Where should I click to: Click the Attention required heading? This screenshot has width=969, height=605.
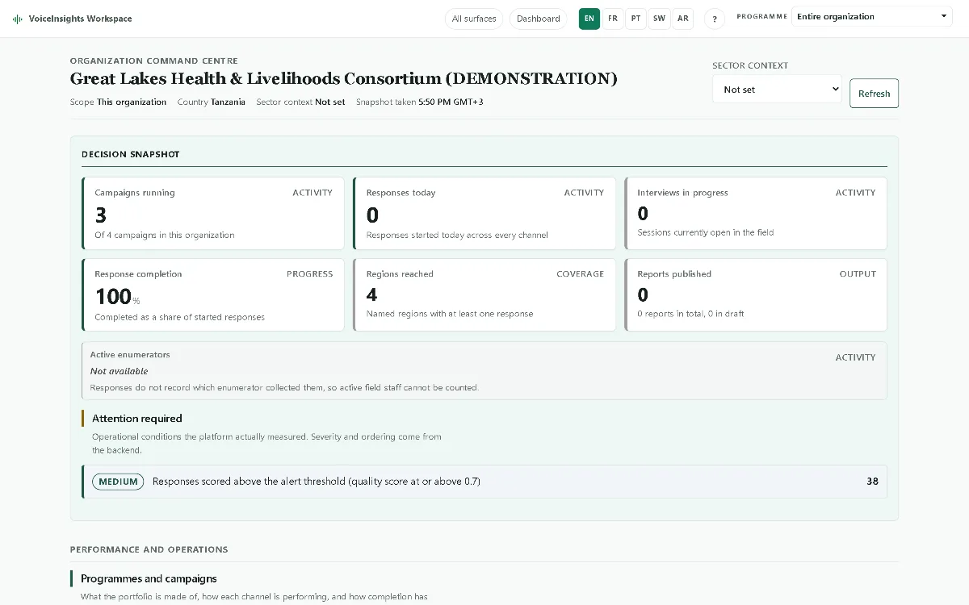click(137, 419)
